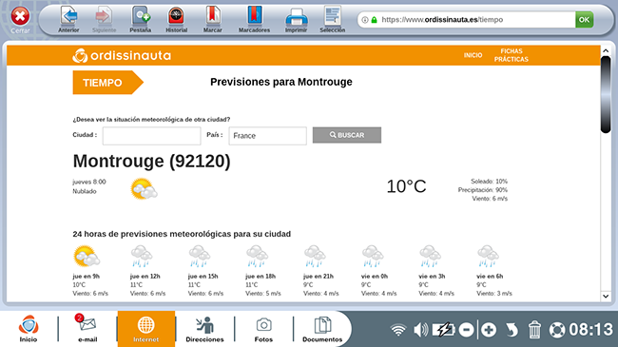Image resolution: width=618 pixels, height=347 pixels.
Task: Click the jue en 21h rain icon
Action: pyautogui.click(x=315, y=256)
